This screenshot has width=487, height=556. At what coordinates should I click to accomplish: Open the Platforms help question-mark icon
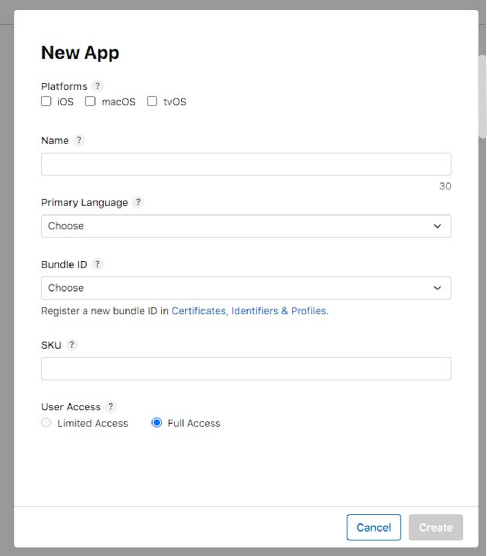(x=97, y=86)
